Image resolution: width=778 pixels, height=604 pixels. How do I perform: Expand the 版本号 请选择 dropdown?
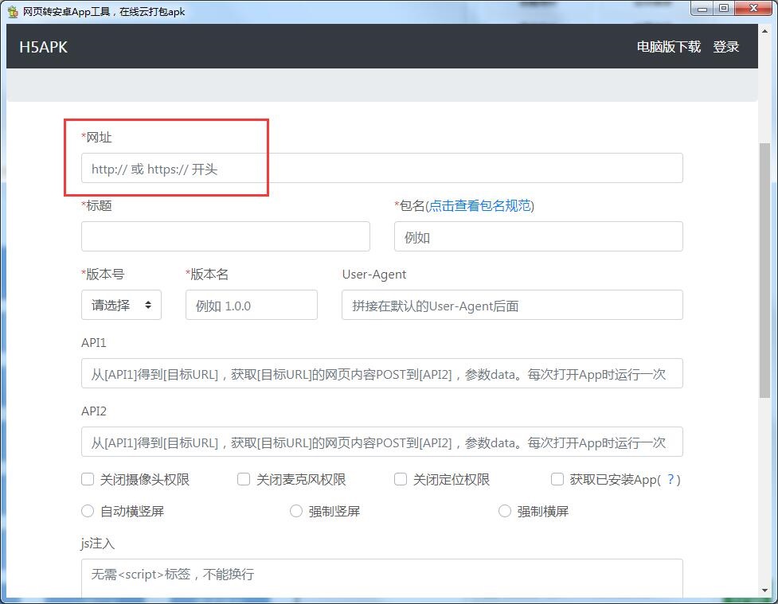tap(121, 306)
